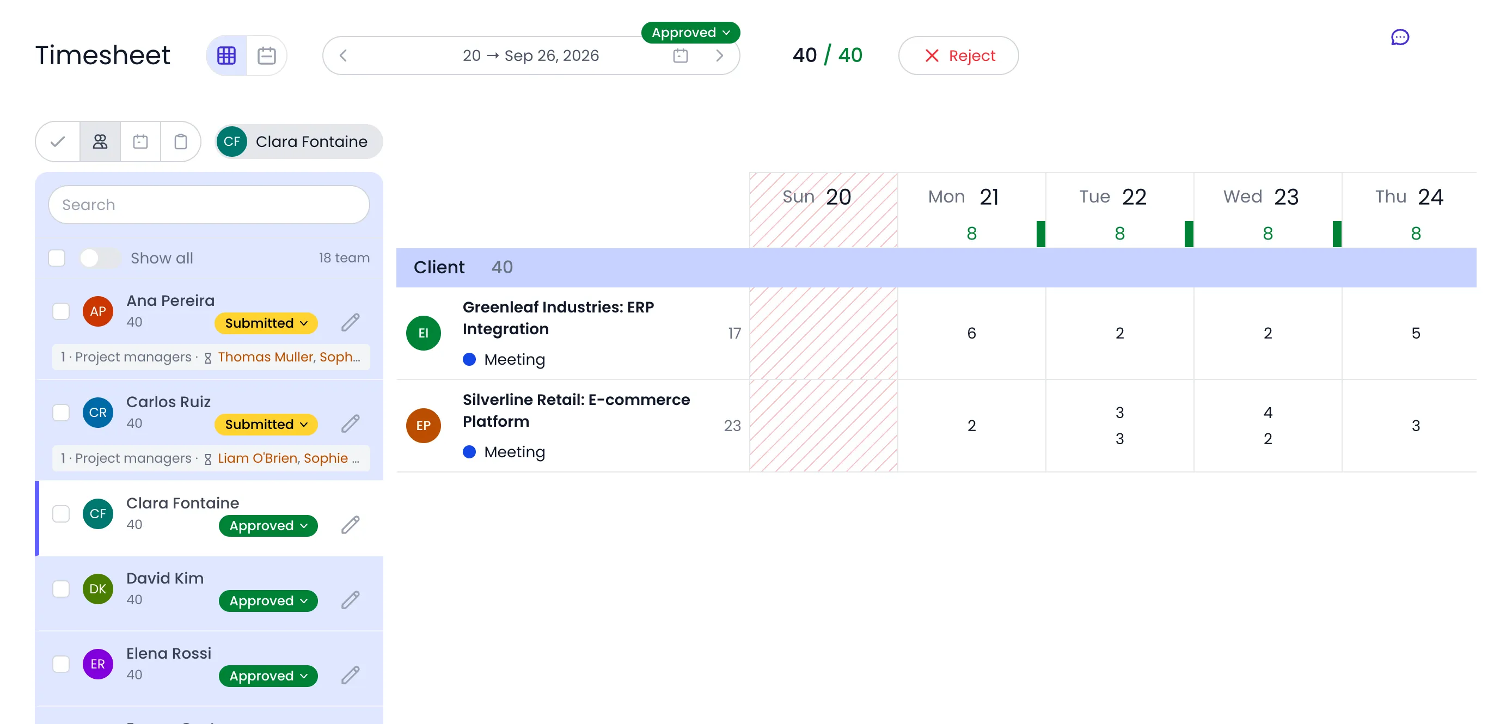This screenshot has height=724, width=1494.
Task: Click Thomas Muller approver link under Ana
Action: coord(265,357)
